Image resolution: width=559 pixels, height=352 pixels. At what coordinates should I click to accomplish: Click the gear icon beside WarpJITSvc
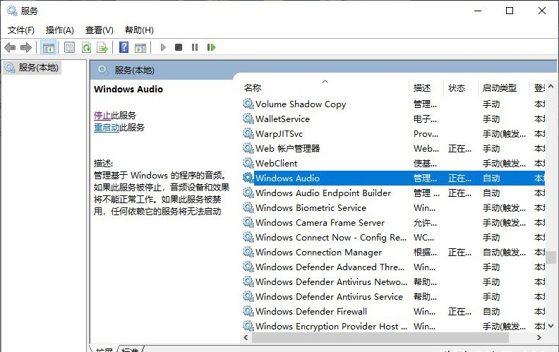click(248, 133)
